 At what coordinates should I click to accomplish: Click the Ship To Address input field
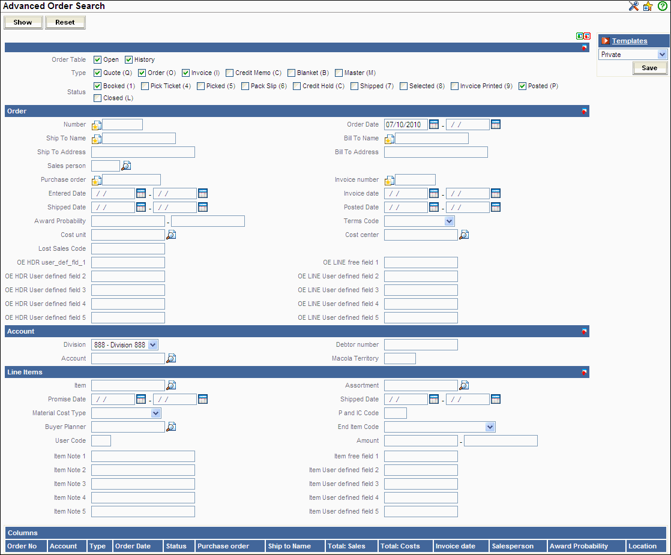[x=143, y=152]
